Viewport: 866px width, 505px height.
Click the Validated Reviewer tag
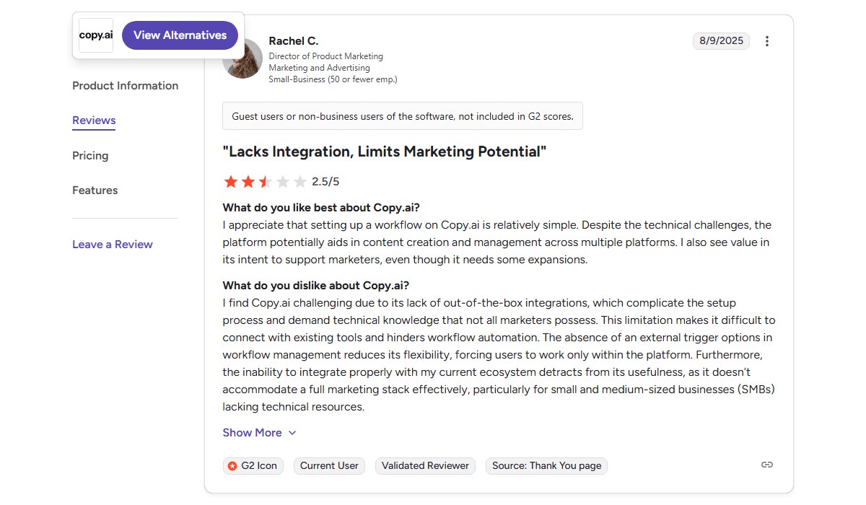tap(425, 466)
